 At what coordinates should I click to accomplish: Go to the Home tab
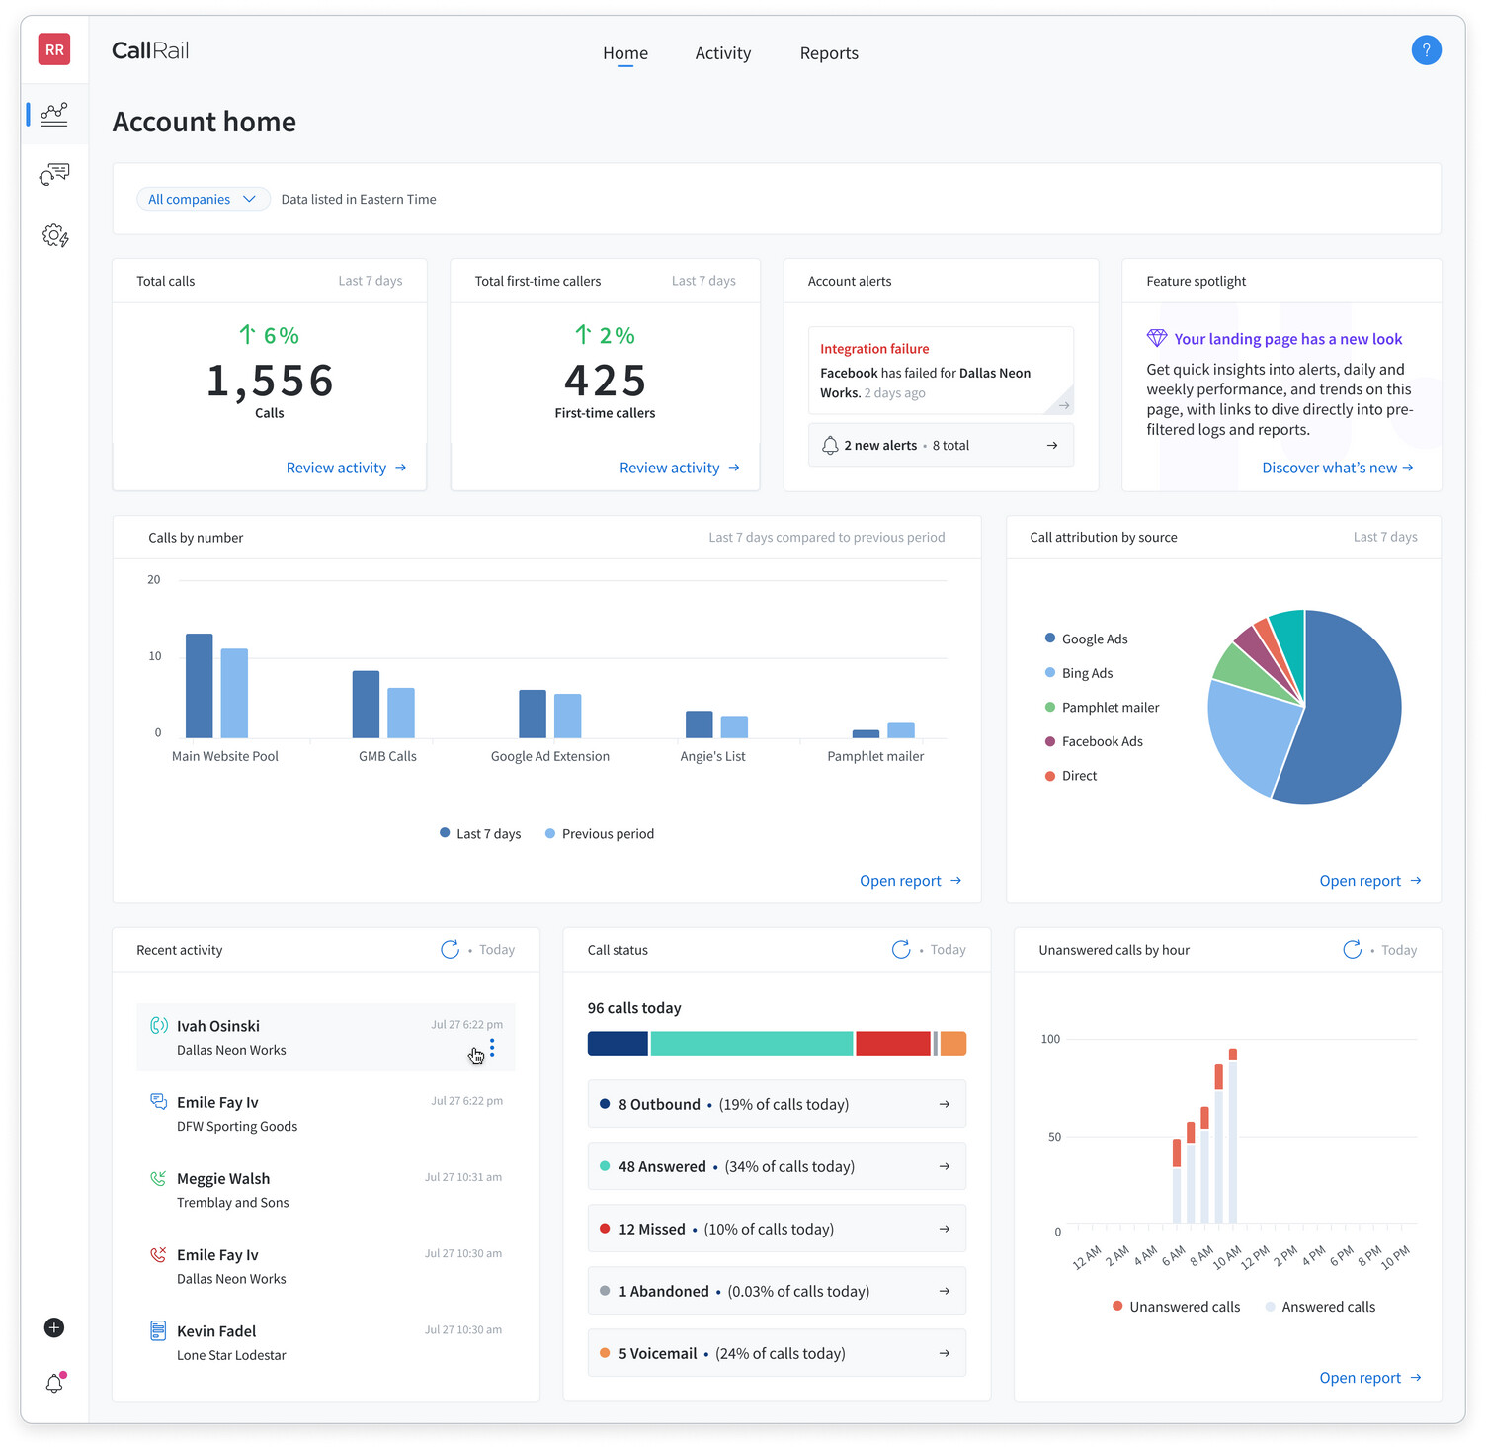[625, 53]
